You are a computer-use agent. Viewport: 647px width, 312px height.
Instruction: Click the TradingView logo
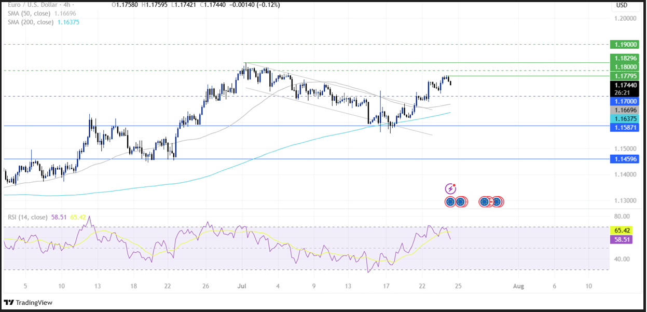coord(29,303)
